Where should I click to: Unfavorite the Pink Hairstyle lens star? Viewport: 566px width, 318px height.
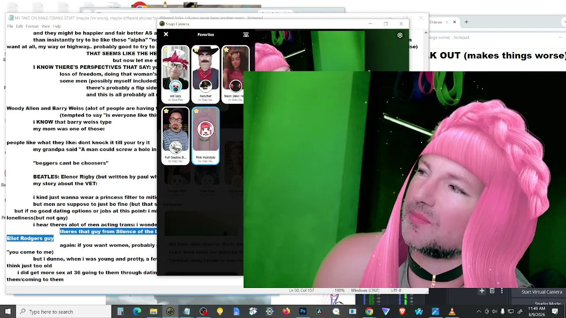click(x=196, y=111)
